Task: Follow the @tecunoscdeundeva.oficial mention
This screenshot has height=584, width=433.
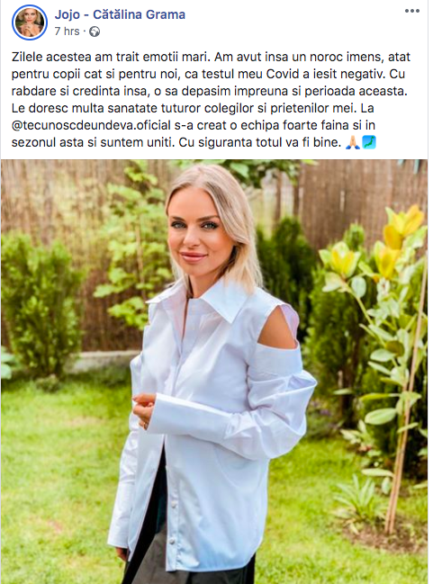Action: (91, 125)
